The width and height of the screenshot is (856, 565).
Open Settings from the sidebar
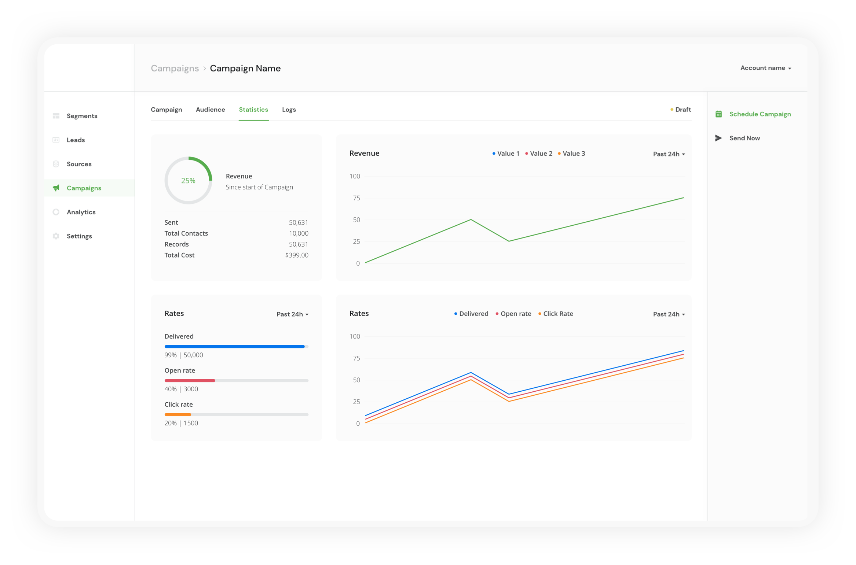click(79, 236)
